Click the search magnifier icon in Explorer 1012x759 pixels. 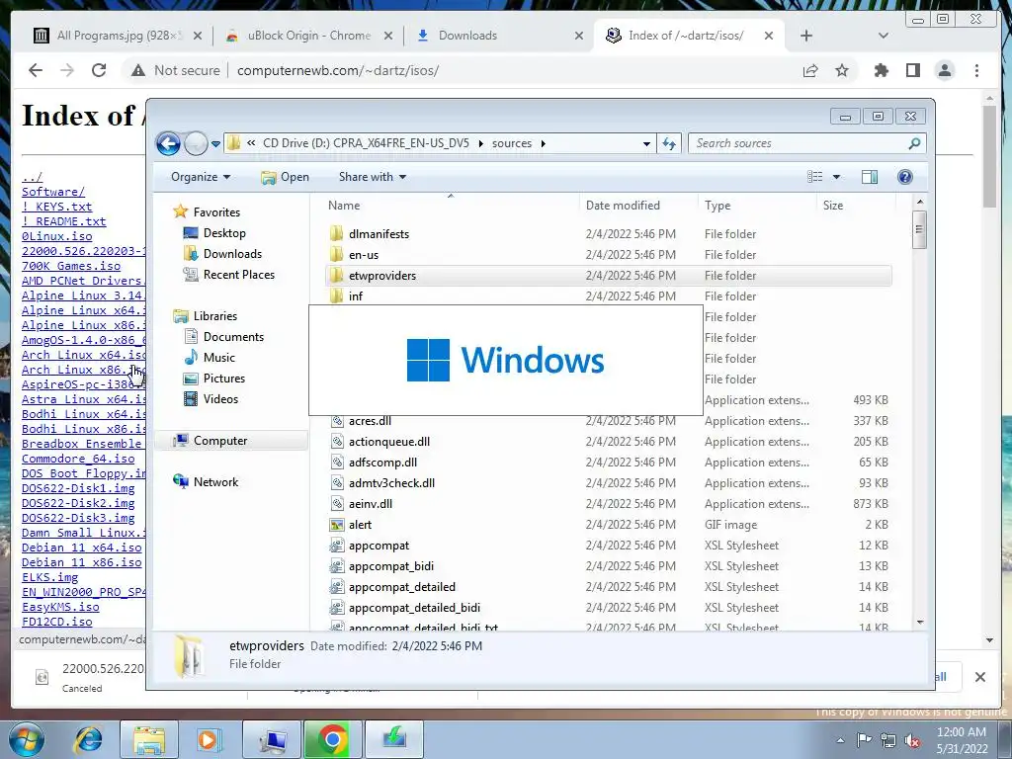coord(914,143)
